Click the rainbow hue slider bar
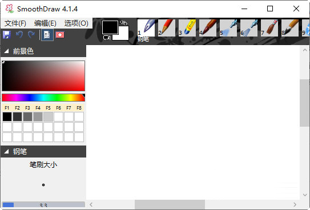The height and width of the screenshot is (210, 310). tap(43, 98)
